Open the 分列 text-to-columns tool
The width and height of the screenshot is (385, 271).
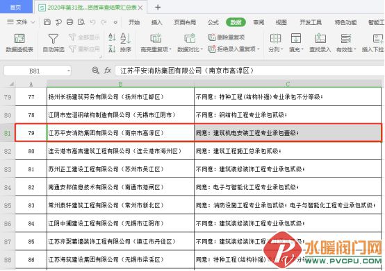coord(275,43)
